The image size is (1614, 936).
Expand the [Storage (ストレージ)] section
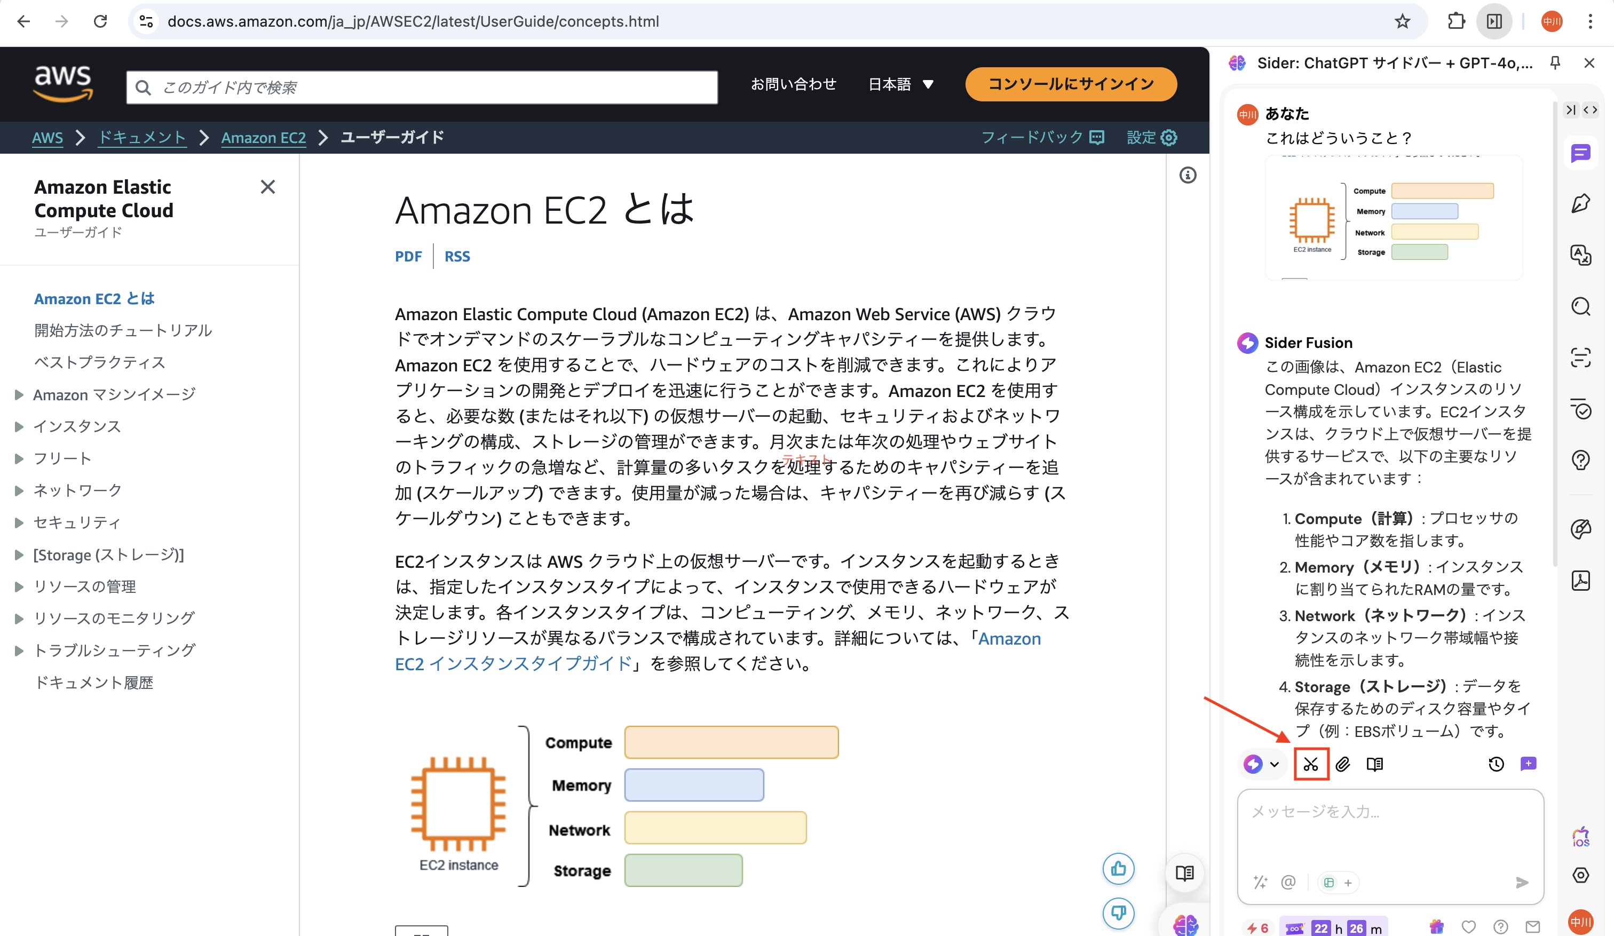(x=19, y=554)
